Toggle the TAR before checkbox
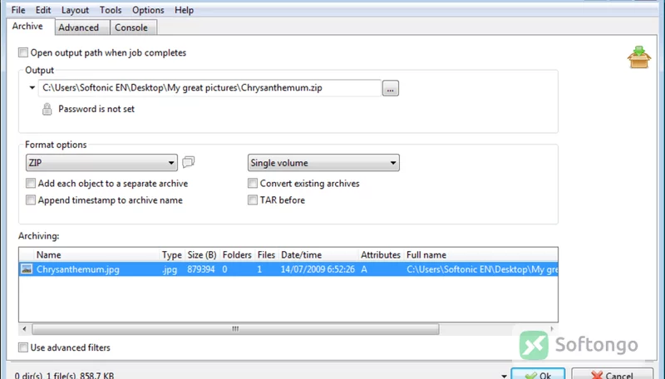Image resolution: width=665 pixels, height=379 pixels. click(x=253, y=200)
